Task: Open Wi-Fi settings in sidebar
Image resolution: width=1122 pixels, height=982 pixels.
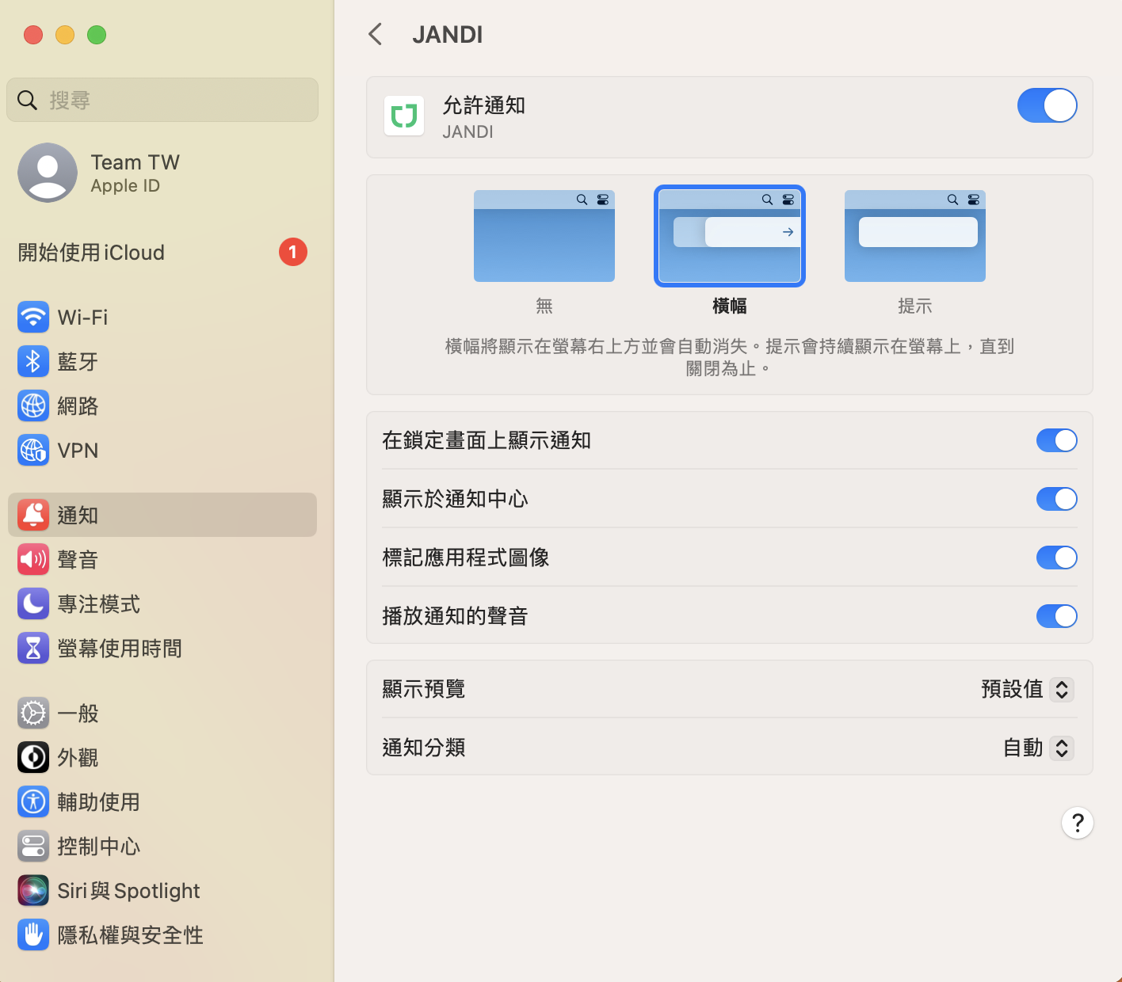Action: coord(162,318)
